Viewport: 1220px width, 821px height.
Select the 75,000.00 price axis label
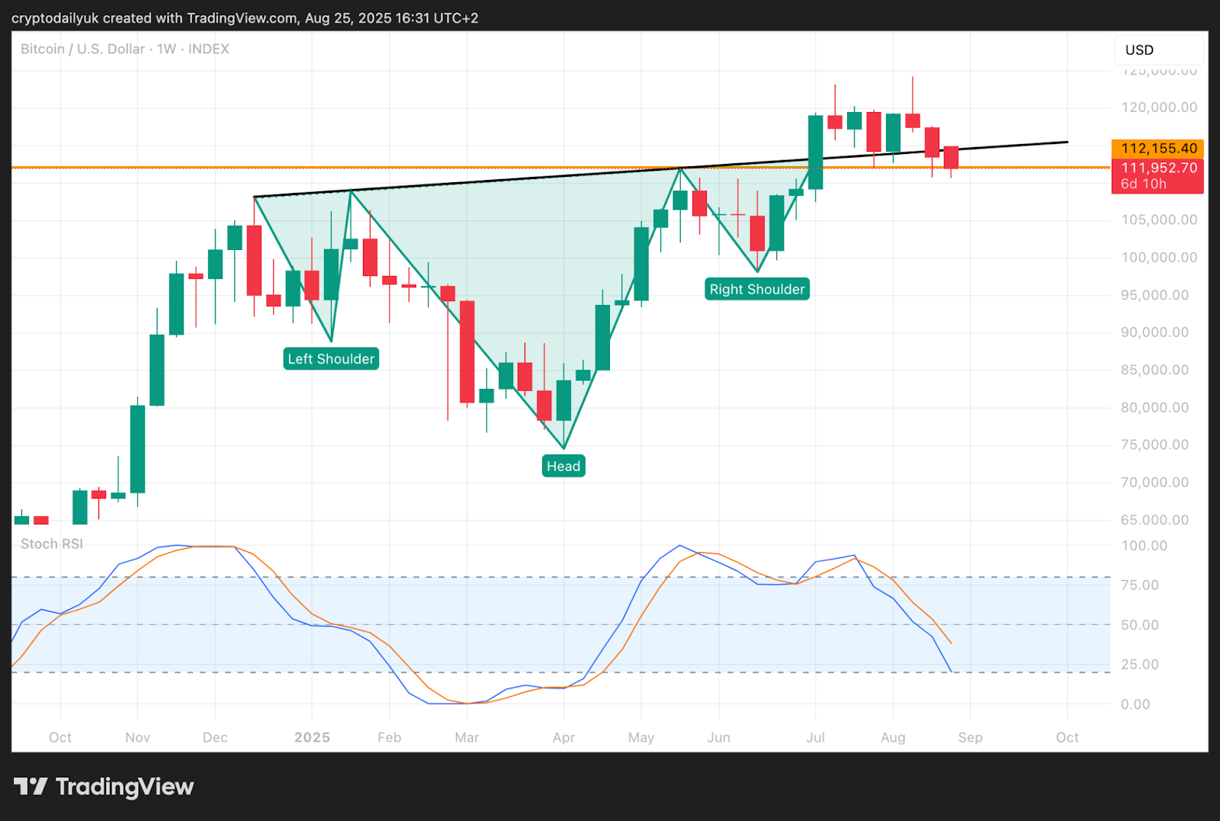point(1154,445)
